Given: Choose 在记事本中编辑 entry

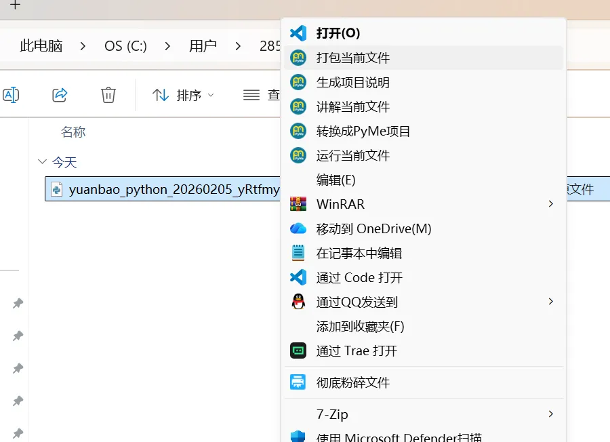Looking at the screenshot, I should [424, 253].
